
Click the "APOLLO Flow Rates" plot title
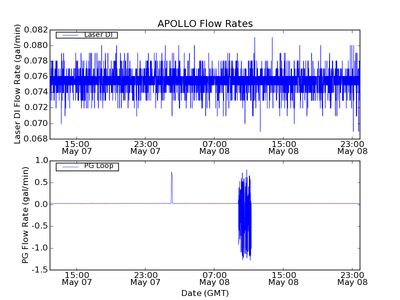[205, 23]
